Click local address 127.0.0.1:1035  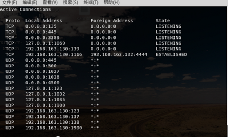coord(45,100)
